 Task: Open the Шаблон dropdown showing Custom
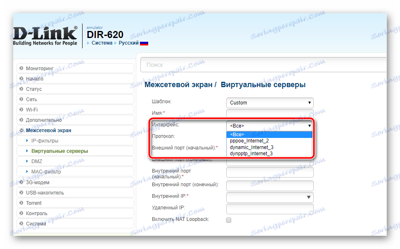pyautogui.click(x=270, y=102)
